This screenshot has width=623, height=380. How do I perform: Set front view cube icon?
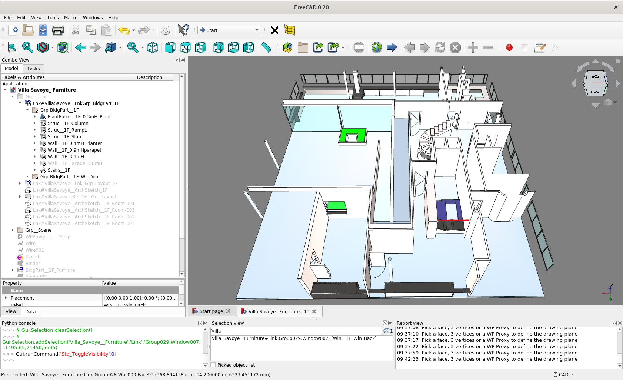tap(170, 47)
